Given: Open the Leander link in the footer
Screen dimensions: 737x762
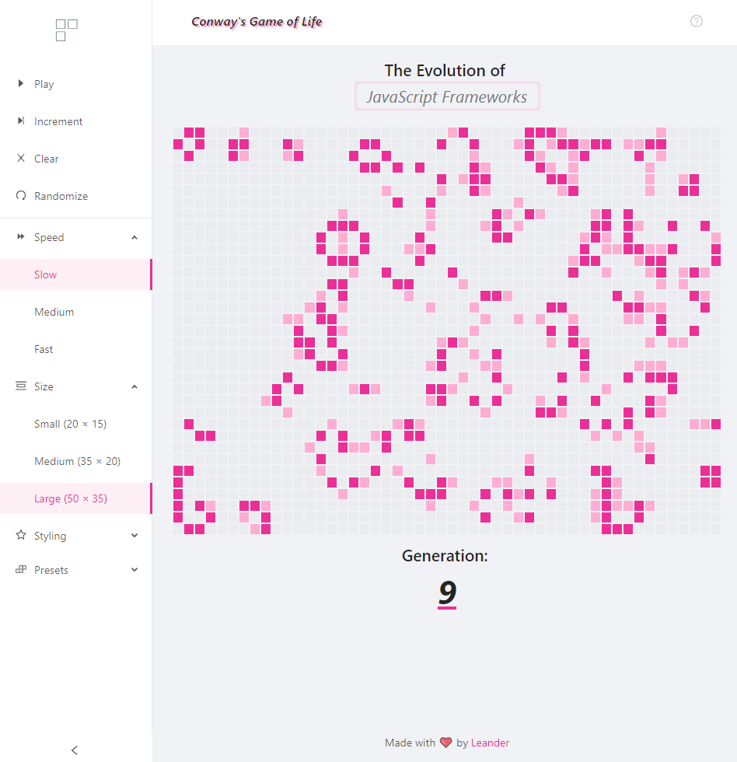Looking at the screenshot, I should [490, 743].
